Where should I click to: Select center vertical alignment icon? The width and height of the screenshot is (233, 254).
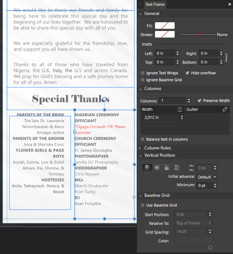[157, 168]
